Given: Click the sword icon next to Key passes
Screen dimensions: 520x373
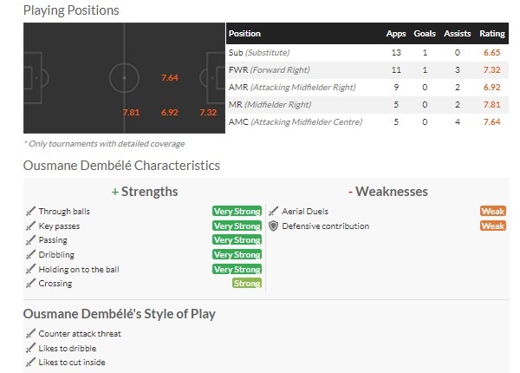Looking at the screenshot, I should (x=30, y=226).
